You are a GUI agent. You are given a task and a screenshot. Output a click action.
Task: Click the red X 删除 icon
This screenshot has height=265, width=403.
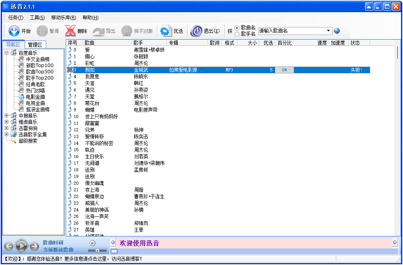[70, 31]
